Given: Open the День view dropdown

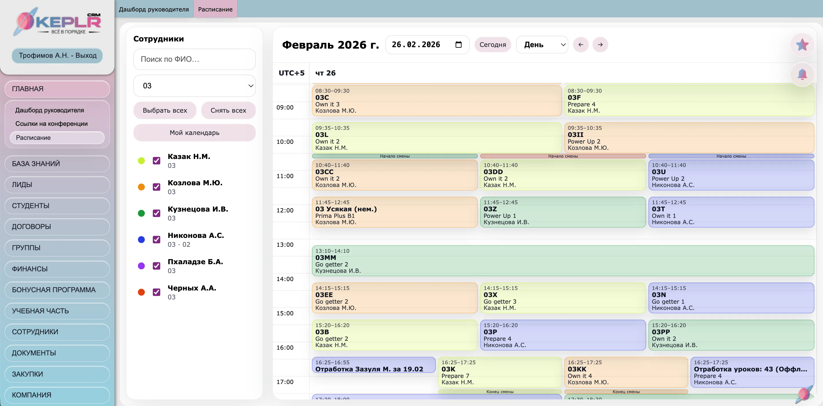Looking at the screenshot, I should (x=542, y=45).
